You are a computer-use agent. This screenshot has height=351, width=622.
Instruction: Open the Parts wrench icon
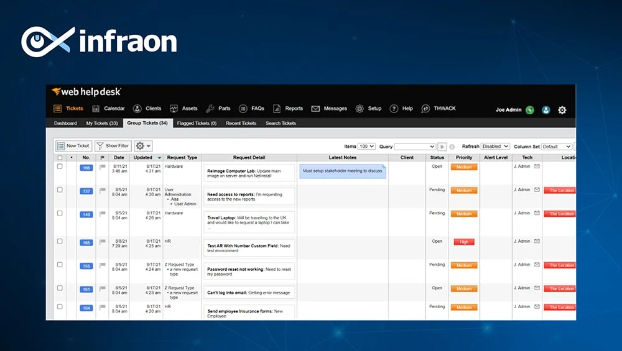coord(210,109)
